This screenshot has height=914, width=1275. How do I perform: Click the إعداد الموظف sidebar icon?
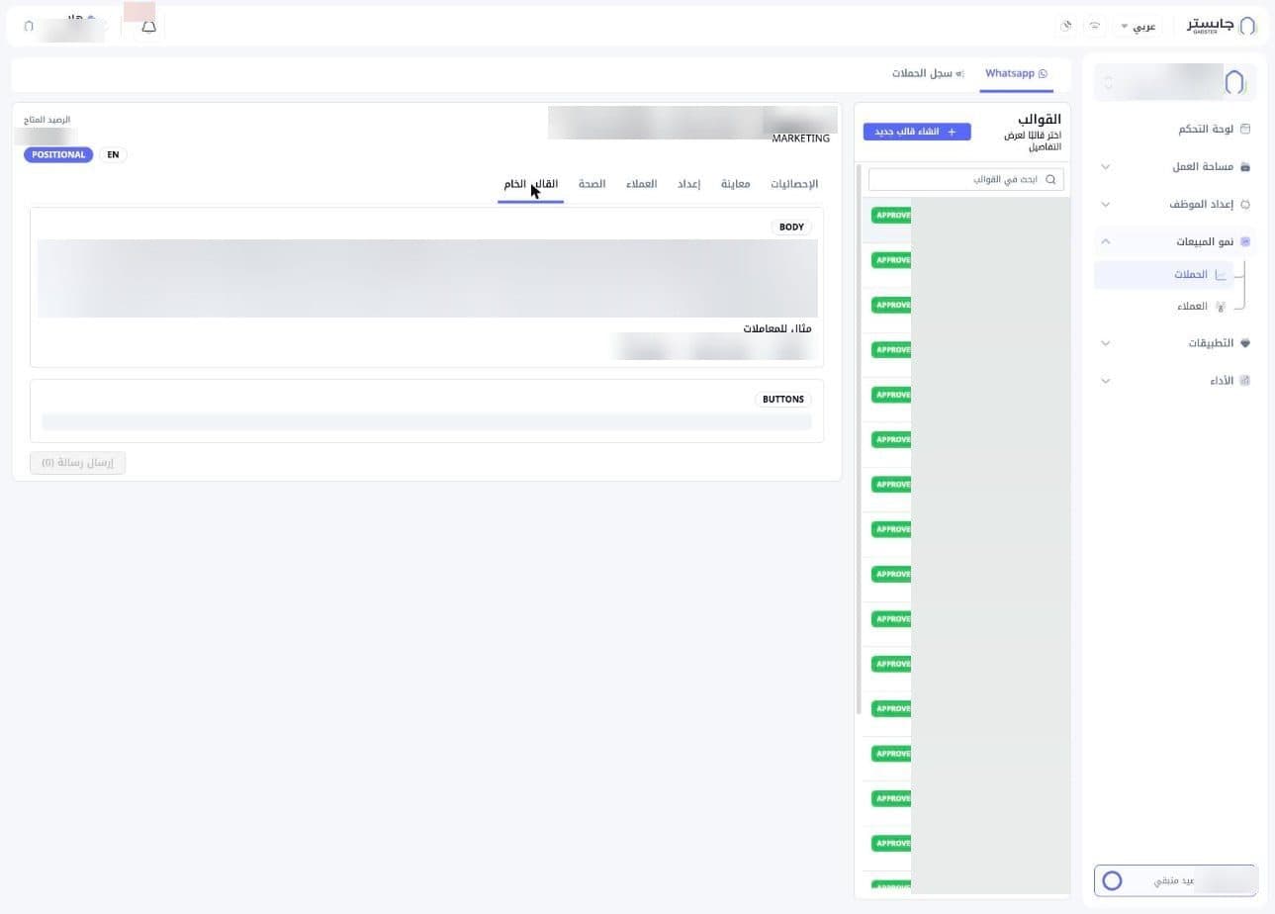(1245, 205)
